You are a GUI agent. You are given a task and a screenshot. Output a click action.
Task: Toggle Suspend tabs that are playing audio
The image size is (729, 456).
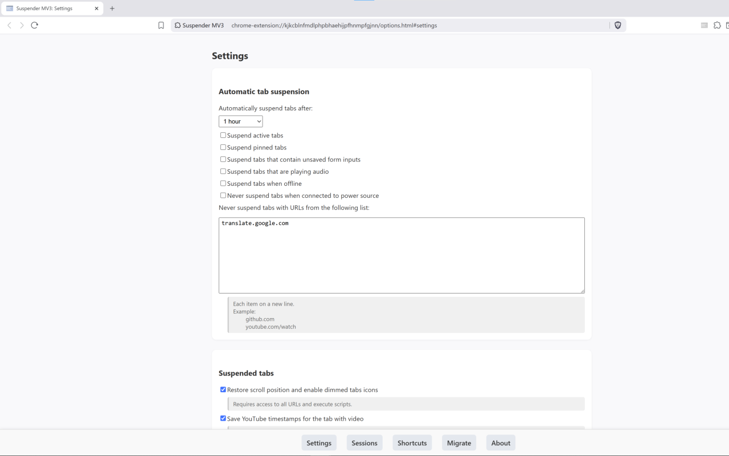click(223, 171)
